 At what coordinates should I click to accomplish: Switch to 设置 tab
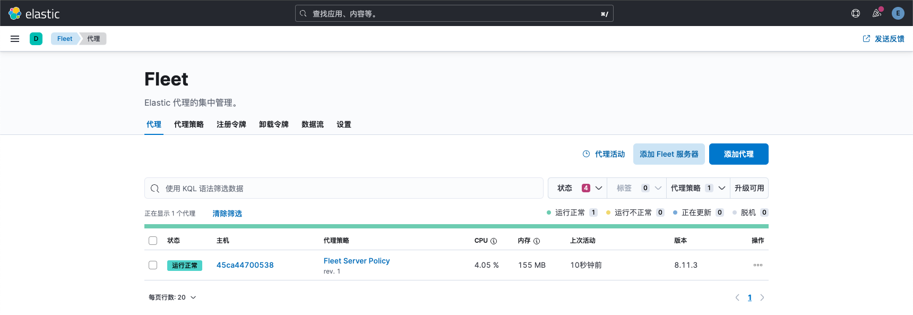pos(344,124)
